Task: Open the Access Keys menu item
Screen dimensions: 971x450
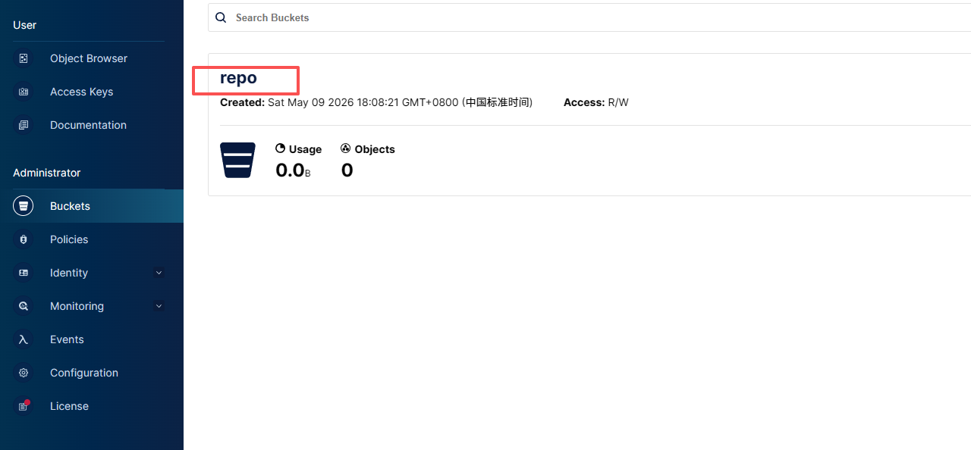Action: click(x=82, y=92)
